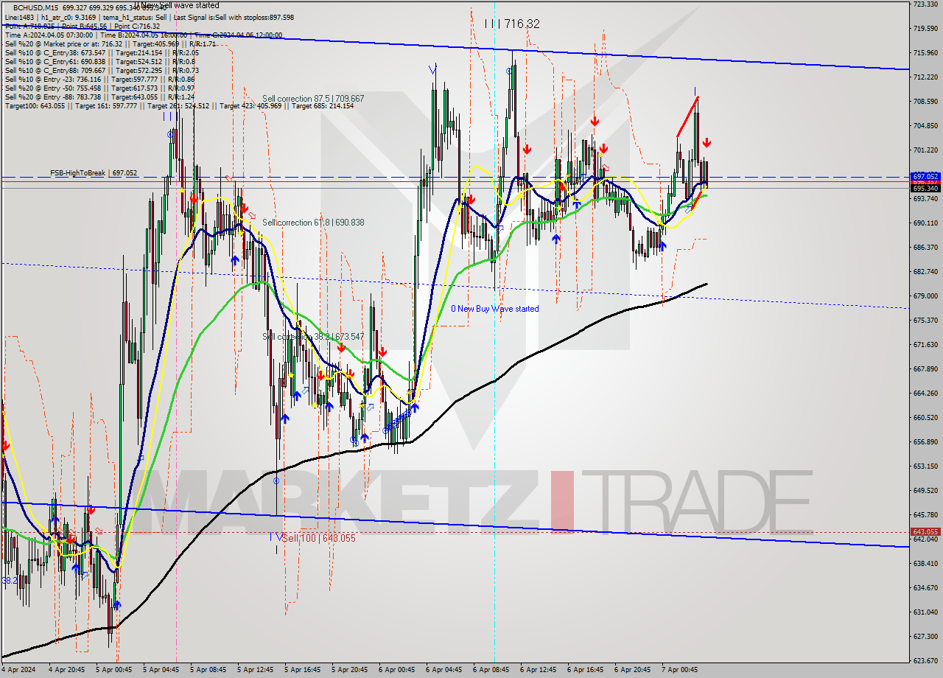Click the 686.370 price axis value

click(x=925, y=248)
